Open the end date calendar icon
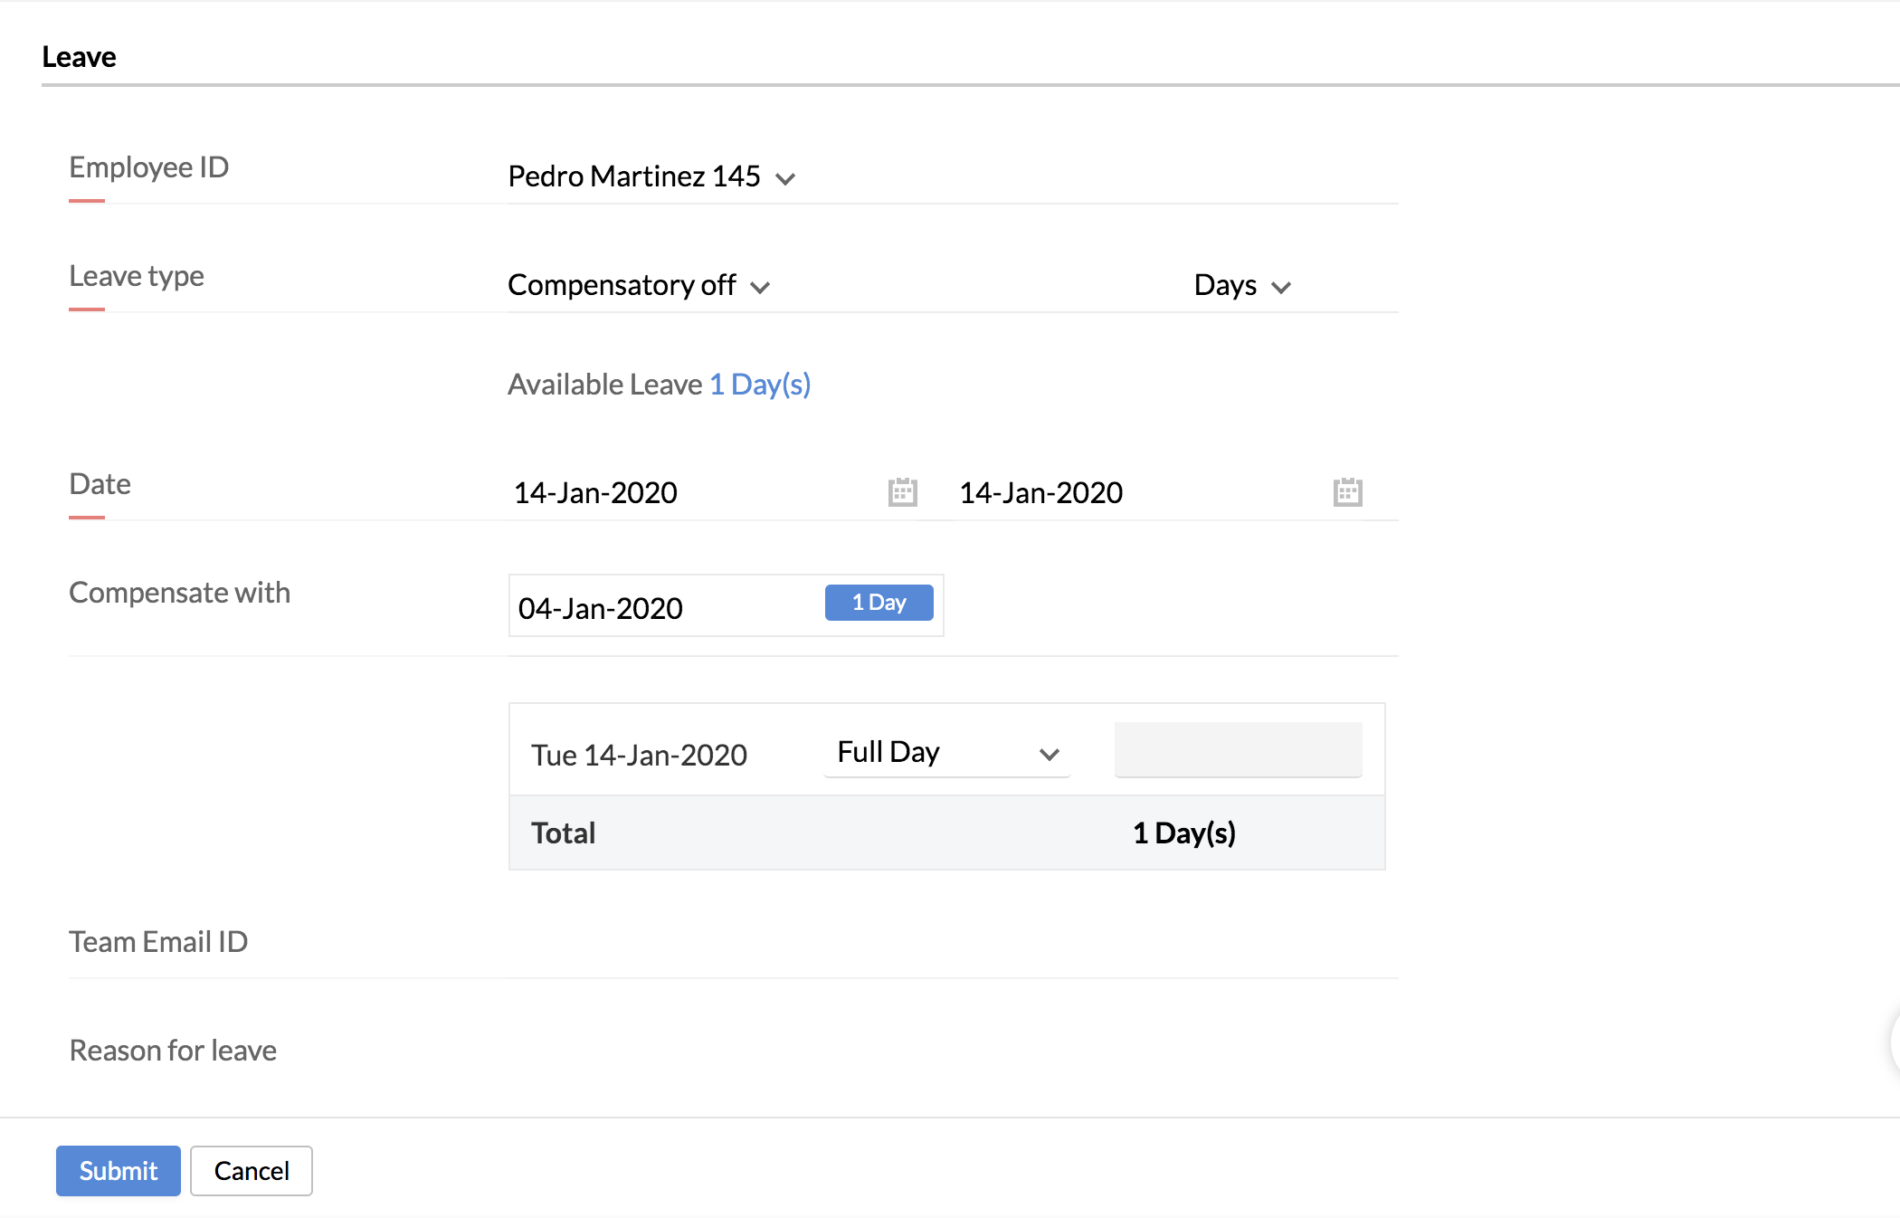The width and height of the screenshot is (1900, 1218). (1347, 492)
